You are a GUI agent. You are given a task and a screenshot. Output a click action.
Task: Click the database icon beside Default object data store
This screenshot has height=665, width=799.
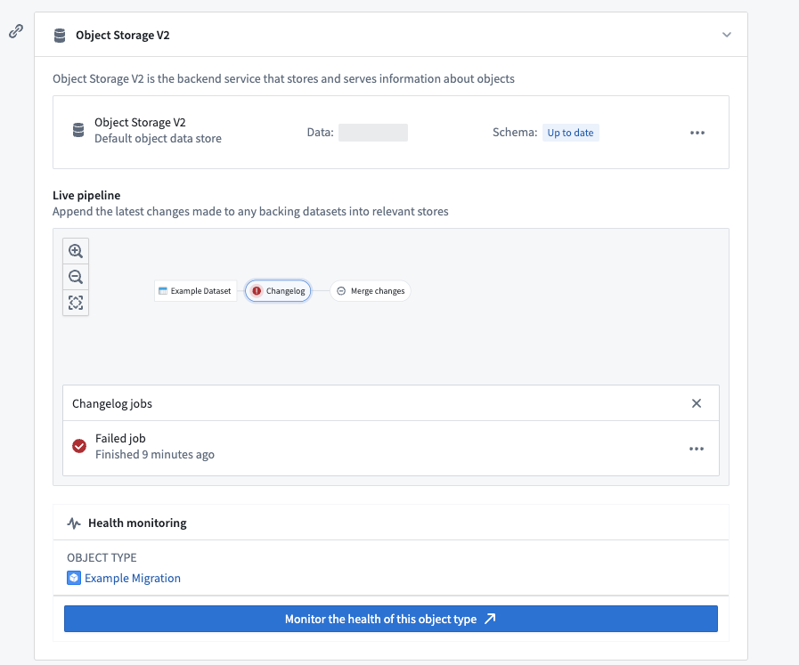pos(78,130)
